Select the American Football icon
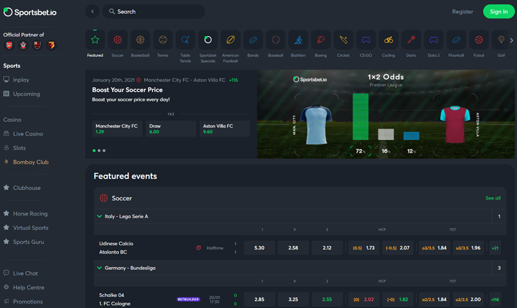Screen dimensions: 517x308 230,40
